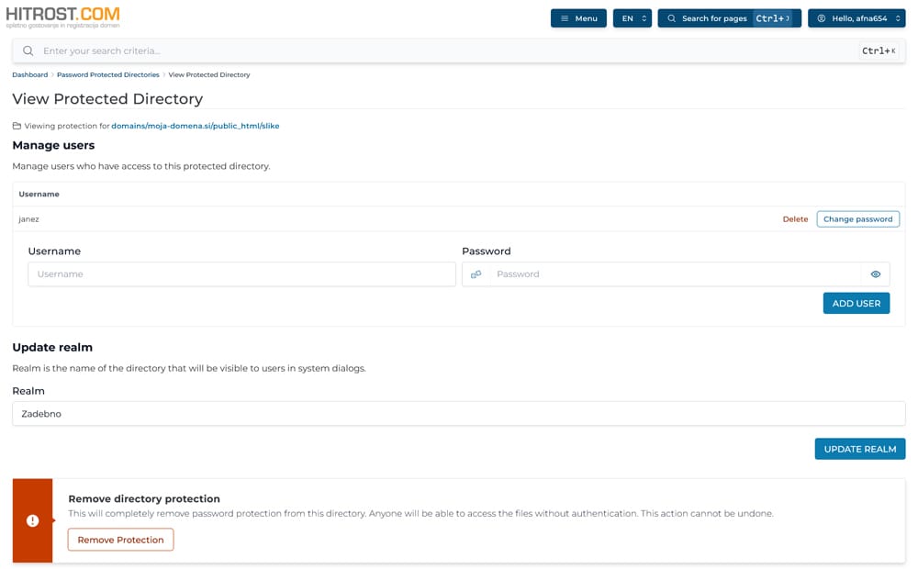Screen dimensions: 918x569
Task: Click the magnifier icon in search bar
Action: point(28,51)
